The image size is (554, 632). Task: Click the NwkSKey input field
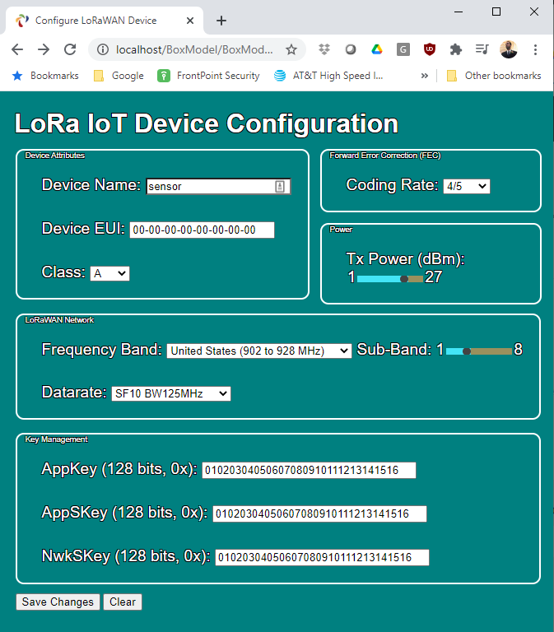click(322, 557)
